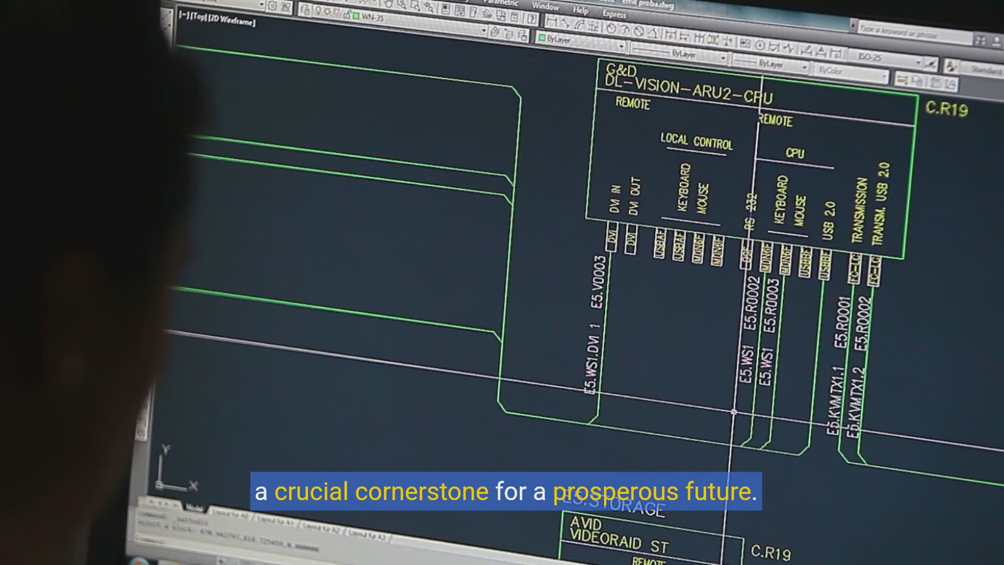Open Layer Properties Manager icon

[305, 9]
